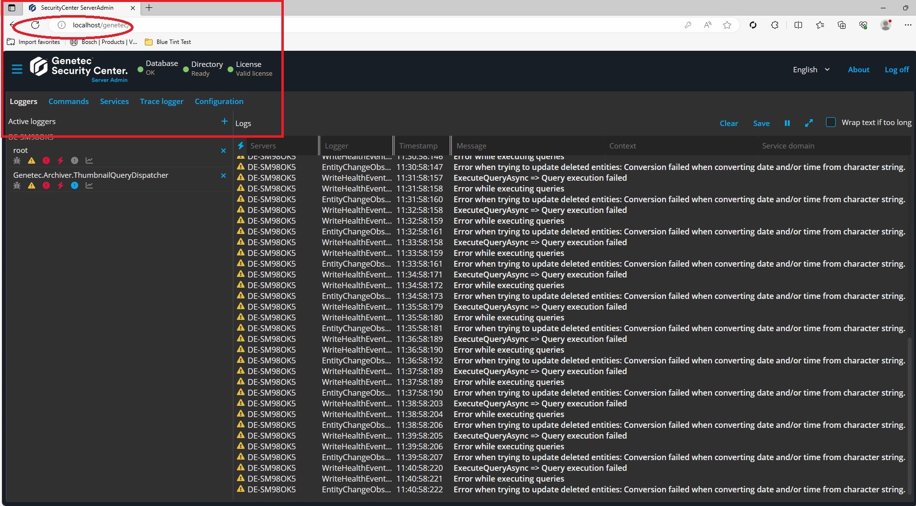Switch to the Trace logger tab
Image resolution: width=916 pixels, height=506 pixels.
click(161, 101)
